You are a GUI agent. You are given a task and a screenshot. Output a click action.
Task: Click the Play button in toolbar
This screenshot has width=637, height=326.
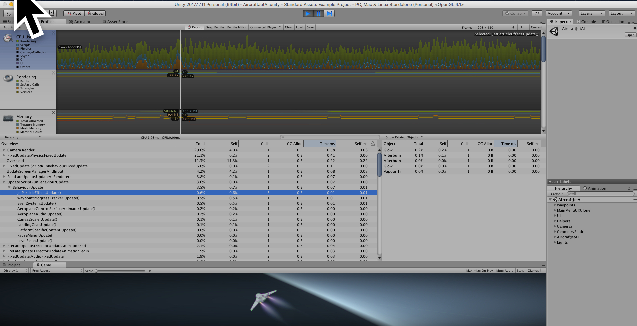tap(308, 13)
